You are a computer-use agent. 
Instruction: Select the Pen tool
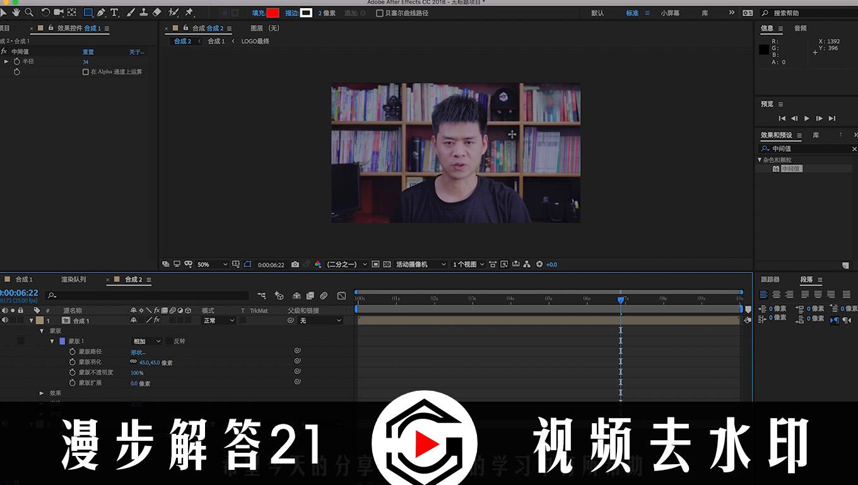pyautogui.click(x=102, y=12)
